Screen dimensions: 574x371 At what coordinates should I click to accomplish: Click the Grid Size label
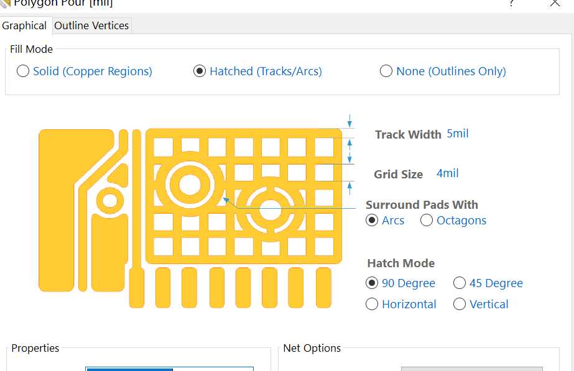(x=398, y=174)
